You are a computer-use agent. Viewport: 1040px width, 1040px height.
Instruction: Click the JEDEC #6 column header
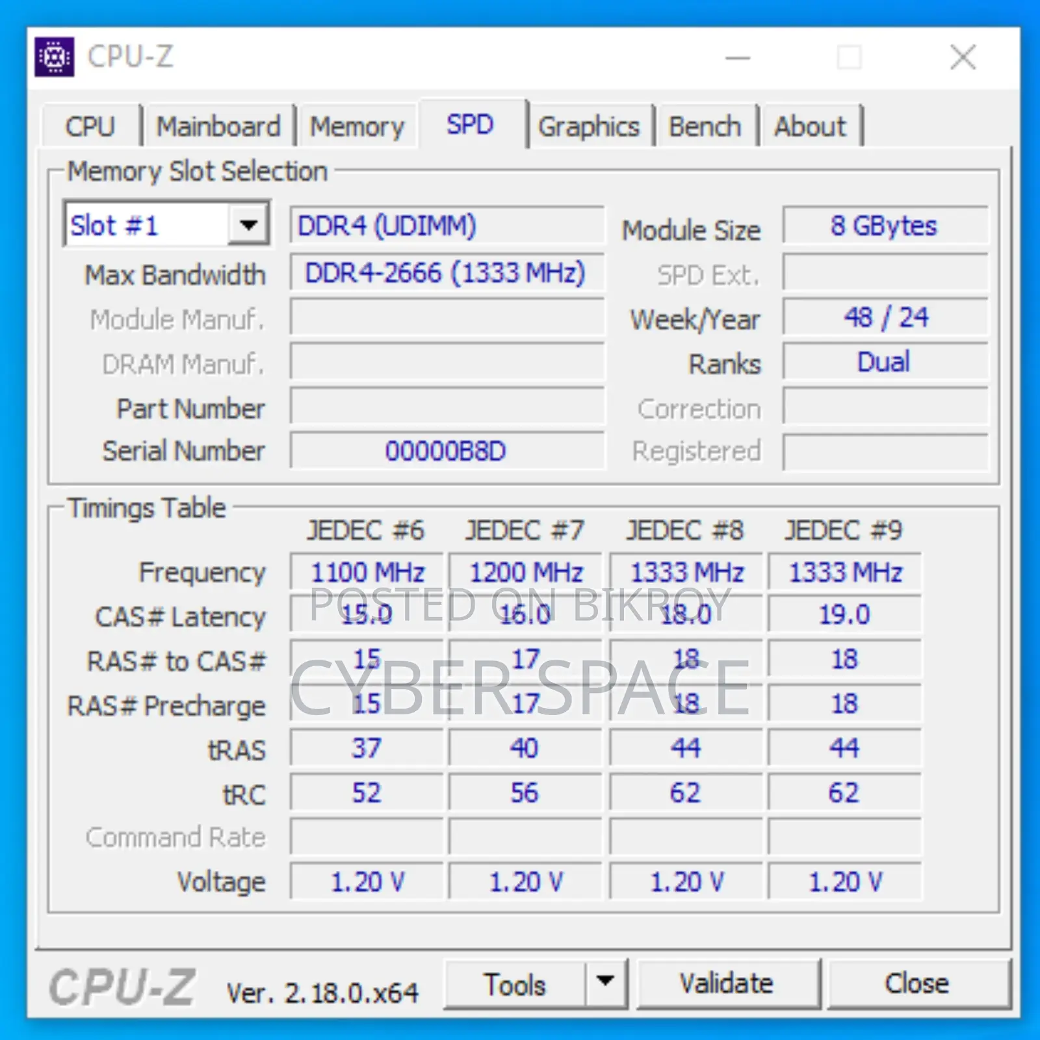(366, 530)
